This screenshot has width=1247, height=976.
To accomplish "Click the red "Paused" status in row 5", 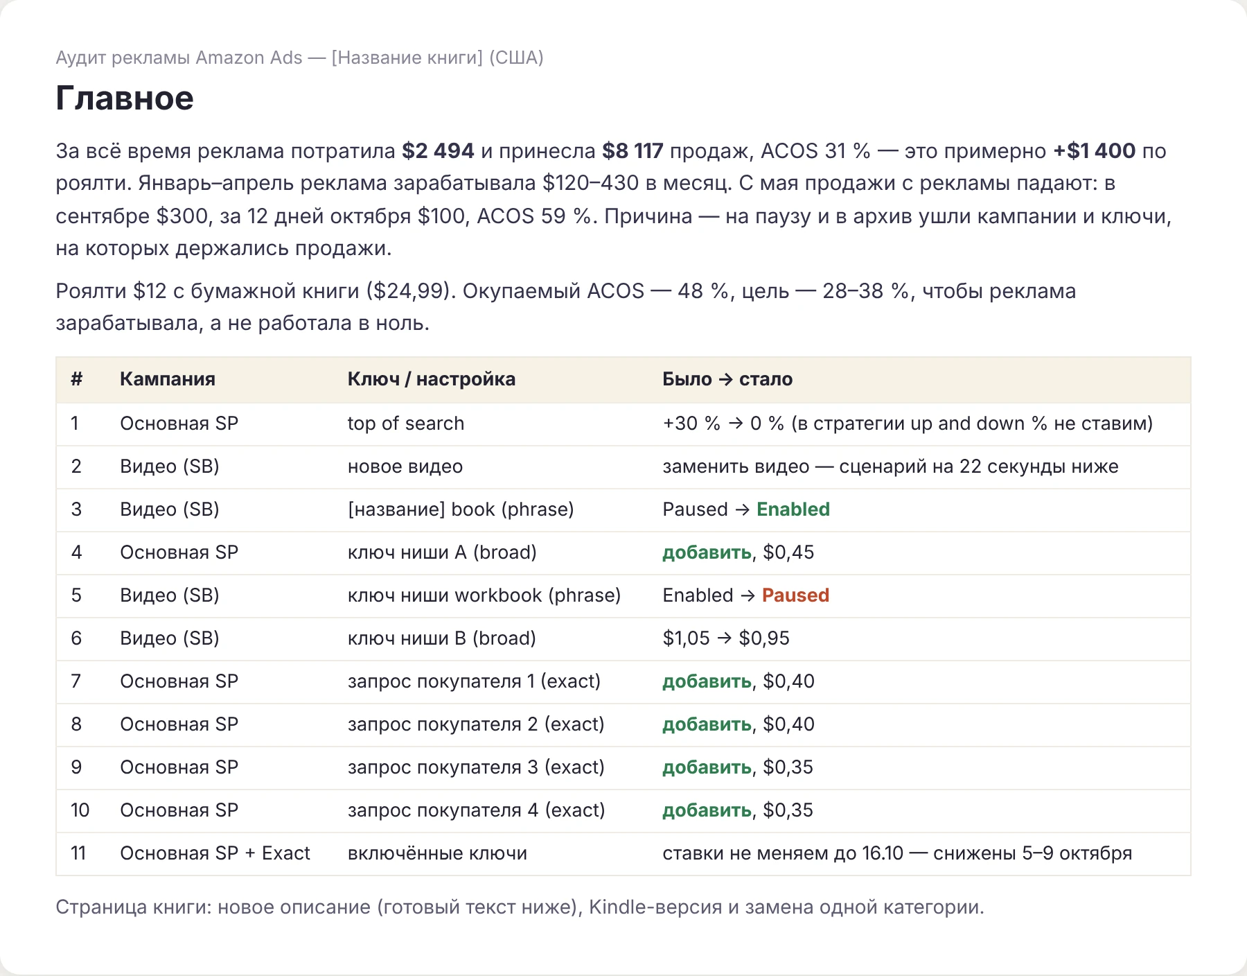I will coord(795,595).
